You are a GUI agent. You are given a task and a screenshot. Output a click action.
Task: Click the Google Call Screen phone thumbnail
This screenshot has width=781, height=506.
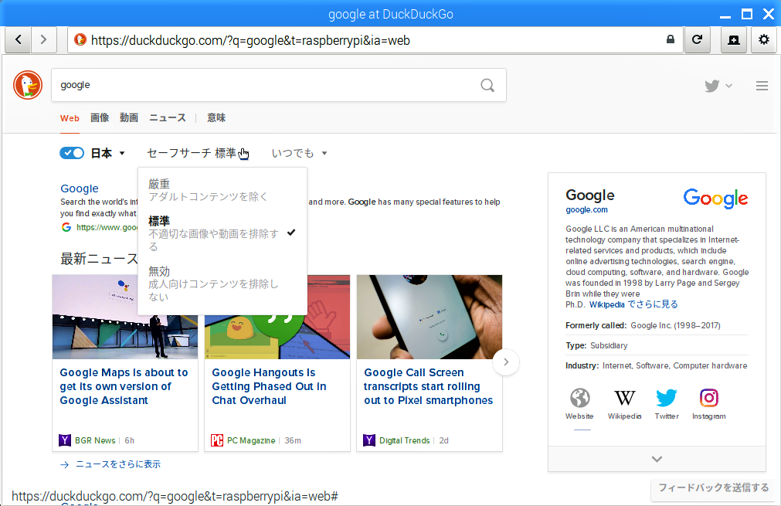point(430,317)
